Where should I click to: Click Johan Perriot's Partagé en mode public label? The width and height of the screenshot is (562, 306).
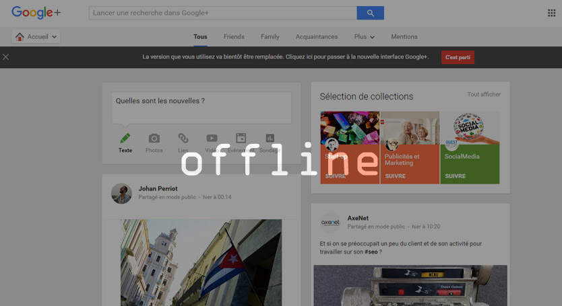(x=167, y=197)
